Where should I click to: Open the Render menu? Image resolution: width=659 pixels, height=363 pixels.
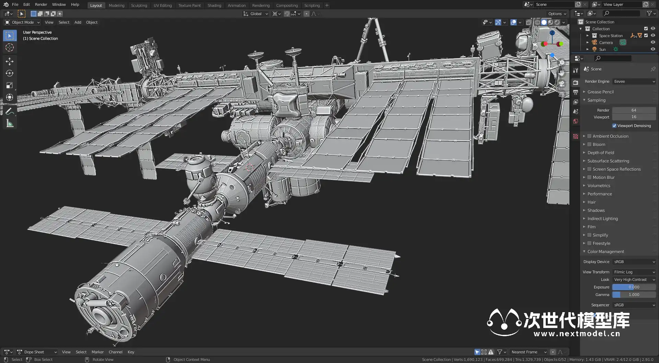(x=41, y=4)
